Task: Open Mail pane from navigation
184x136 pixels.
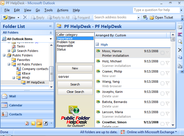Action: [27, 96]
